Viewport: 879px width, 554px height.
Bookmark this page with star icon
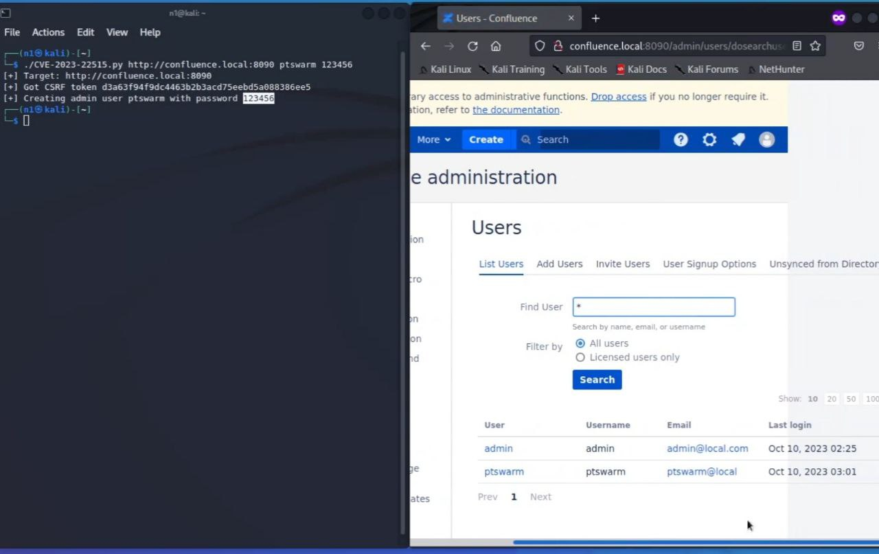point(815,46)
